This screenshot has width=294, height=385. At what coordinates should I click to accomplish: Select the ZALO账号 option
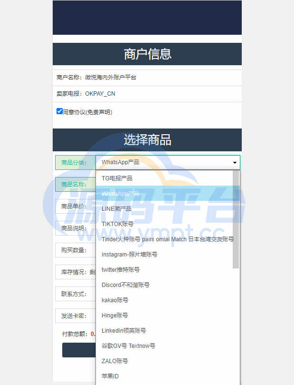[164, 361]
